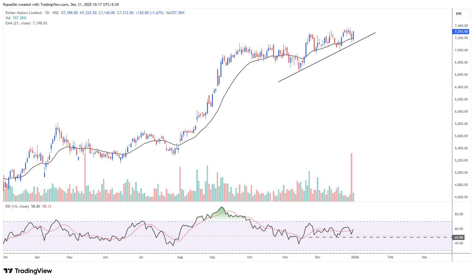Click the Apr label on time axis
This screenshot has height=280, width=474.
[37, 257]
